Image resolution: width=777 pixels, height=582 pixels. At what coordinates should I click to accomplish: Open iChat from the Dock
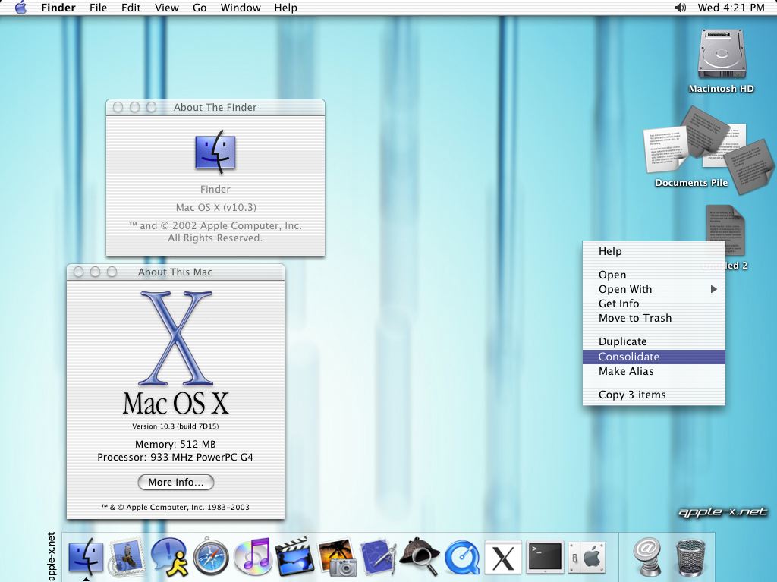[x=168, y=558]
